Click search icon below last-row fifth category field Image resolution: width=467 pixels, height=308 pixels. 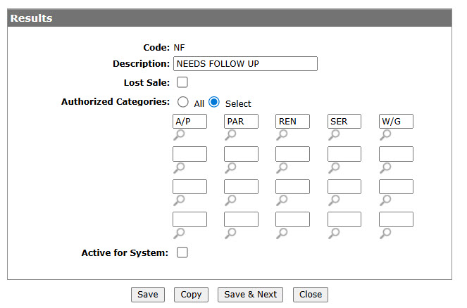tap(385, 233)
